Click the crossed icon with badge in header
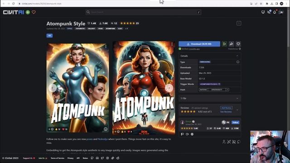 click(x=269, y=12)
